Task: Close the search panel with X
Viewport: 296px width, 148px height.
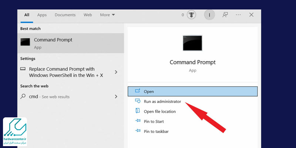Action: point(251,15)
